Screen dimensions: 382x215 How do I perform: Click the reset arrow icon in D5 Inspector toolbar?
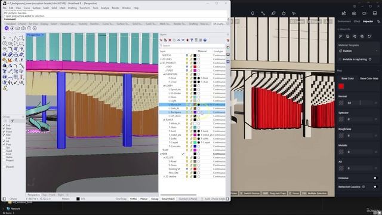click(369, 36)
